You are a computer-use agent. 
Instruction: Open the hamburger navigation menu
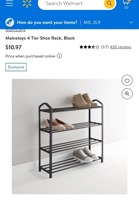(10, 3)
